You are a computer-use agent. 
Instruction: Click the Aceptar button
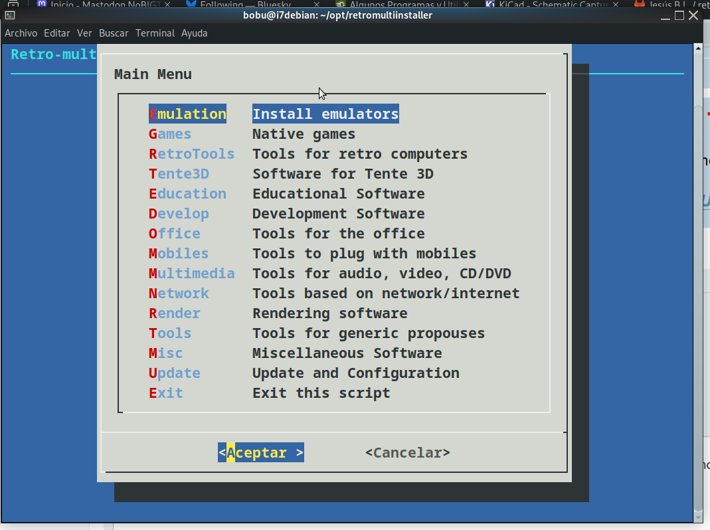[x=261, y=452]
